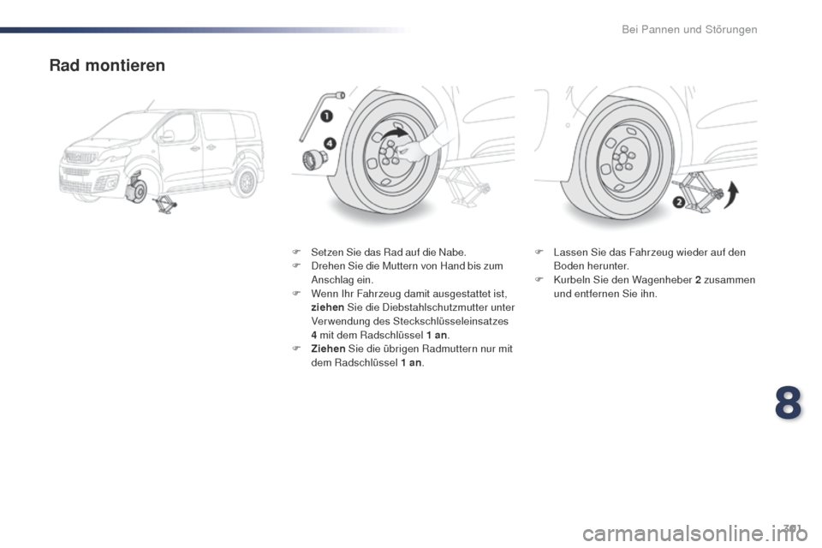Click line 'Wenn Ihr Fahrzeug damit ausgestattet ist,'

pos(409,294)
